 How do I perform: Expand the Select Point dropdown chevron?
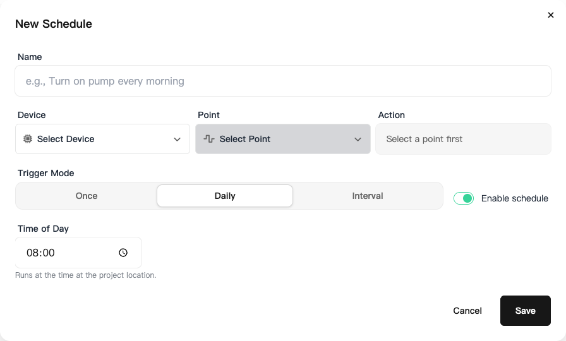click(x=358, y=140)
